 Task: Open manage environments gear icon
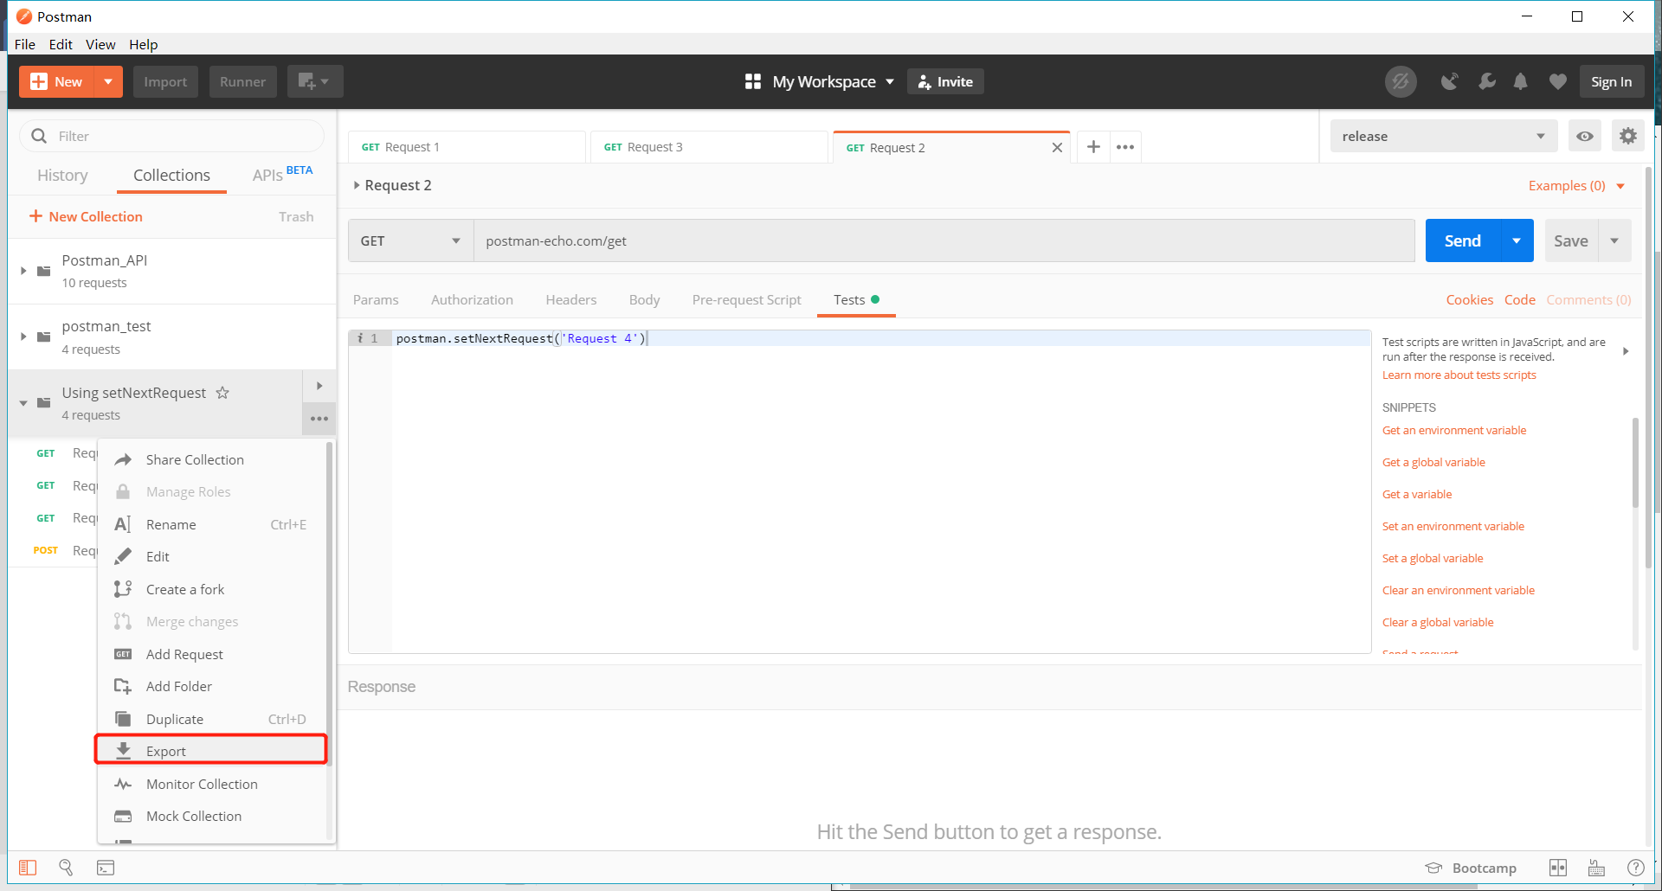pos(1628,136)
